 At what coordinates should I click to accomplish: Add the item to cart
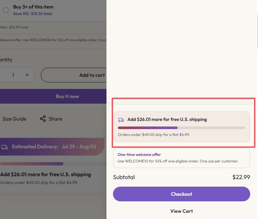[74, 75]
